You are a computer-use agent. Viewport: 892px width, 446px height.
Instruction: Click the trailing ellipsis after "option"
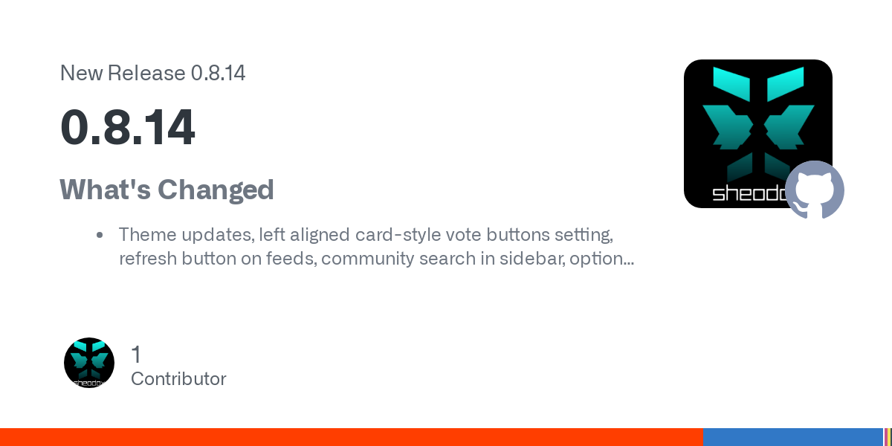628,259
